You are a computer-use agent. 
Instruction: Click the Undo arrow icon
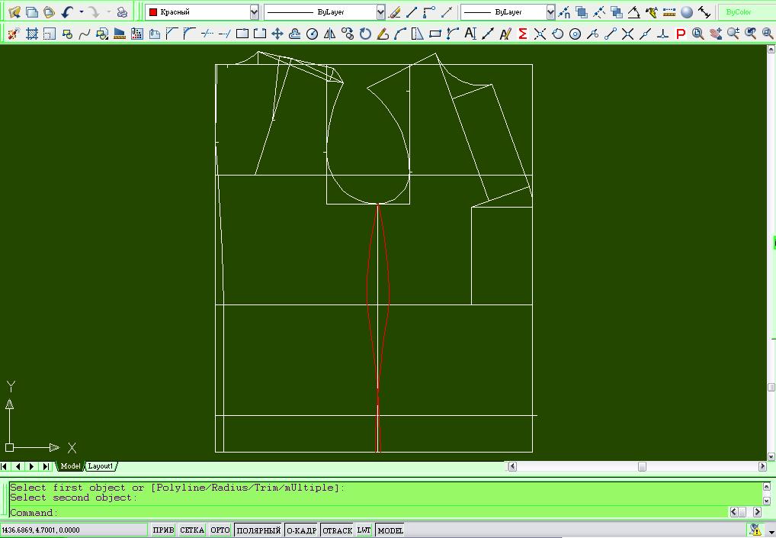[x=68, y=12]
